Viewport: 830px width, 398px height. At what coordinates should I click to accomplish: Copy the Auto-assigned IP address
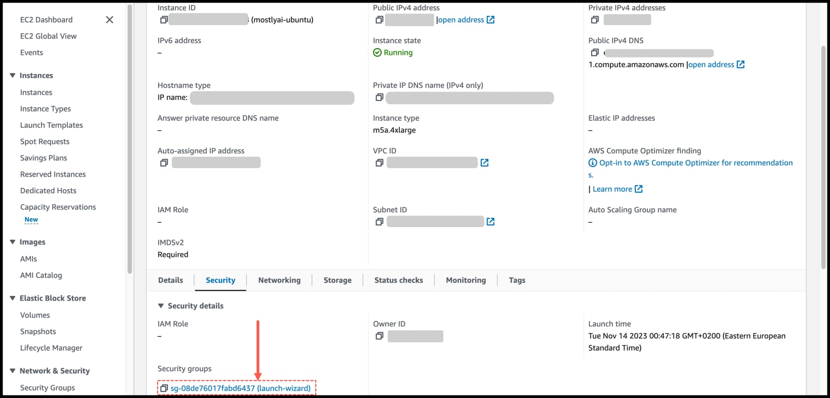pos(164,163)
